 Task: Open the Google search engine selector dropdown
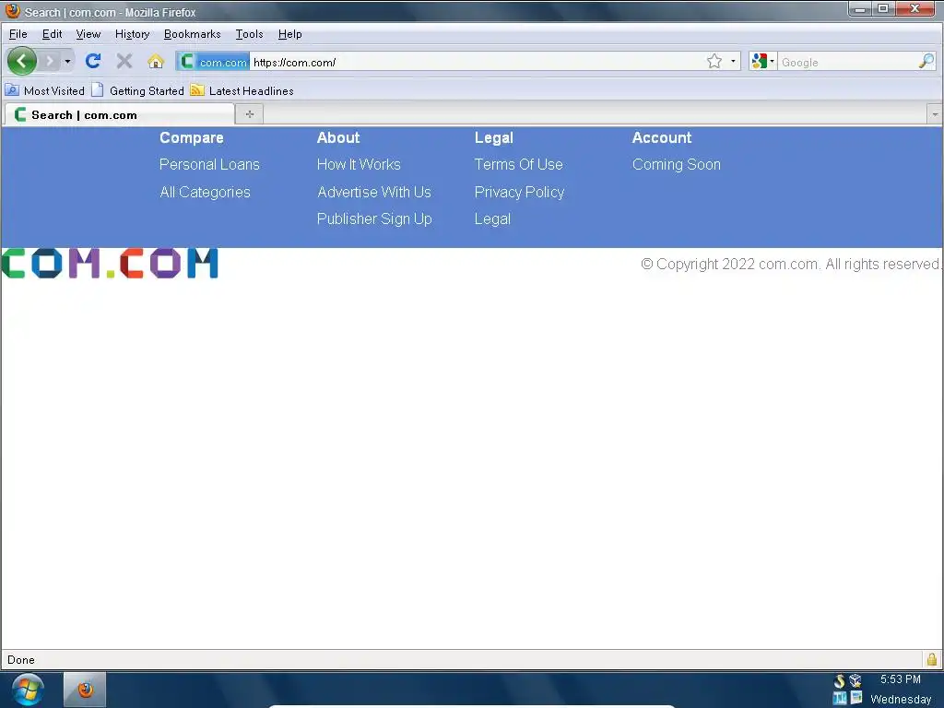762,62
